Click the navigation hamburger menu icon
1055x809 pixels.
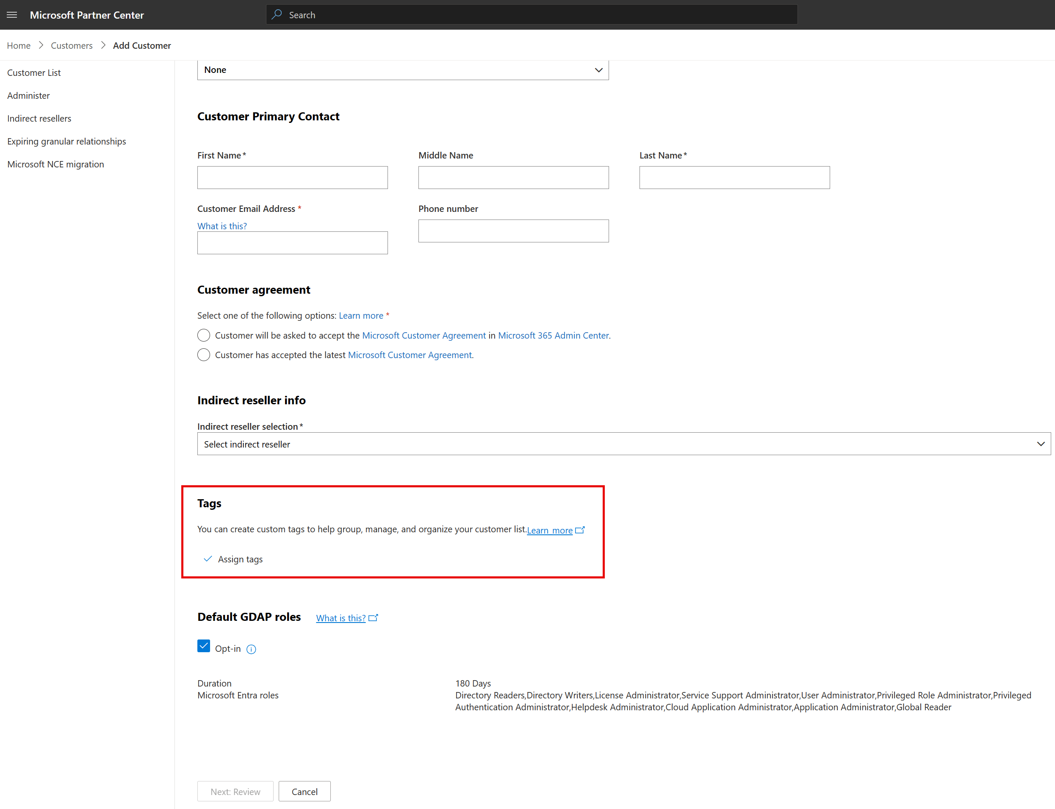click(12, 14)
